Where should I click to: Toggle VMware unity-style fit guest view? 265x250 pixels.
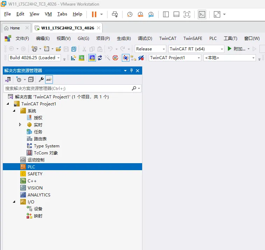pyautogui.click(x=187, y=14)
